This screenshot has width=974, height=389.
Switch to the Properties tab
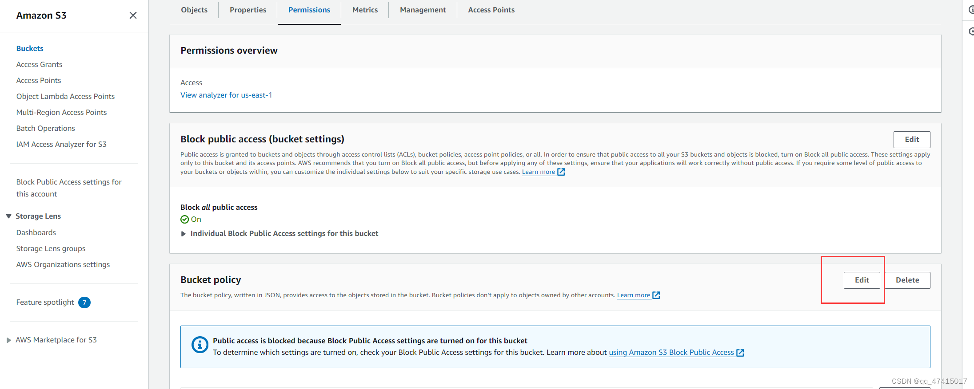[x=248, y=10]
